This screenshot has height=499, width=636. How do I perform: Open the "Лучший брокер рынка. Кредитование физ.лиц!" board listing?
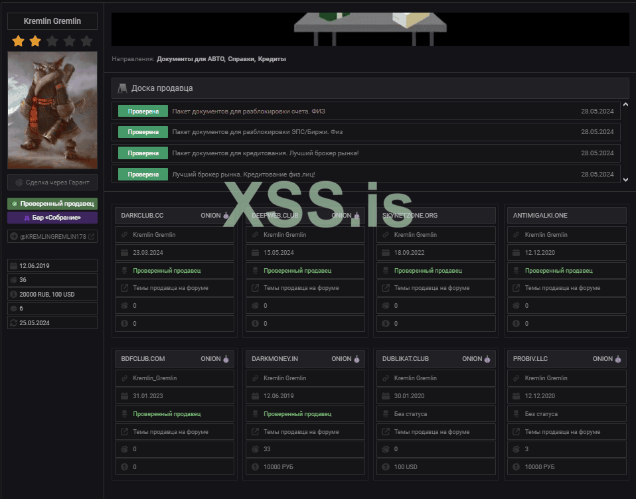coord(243,175)
